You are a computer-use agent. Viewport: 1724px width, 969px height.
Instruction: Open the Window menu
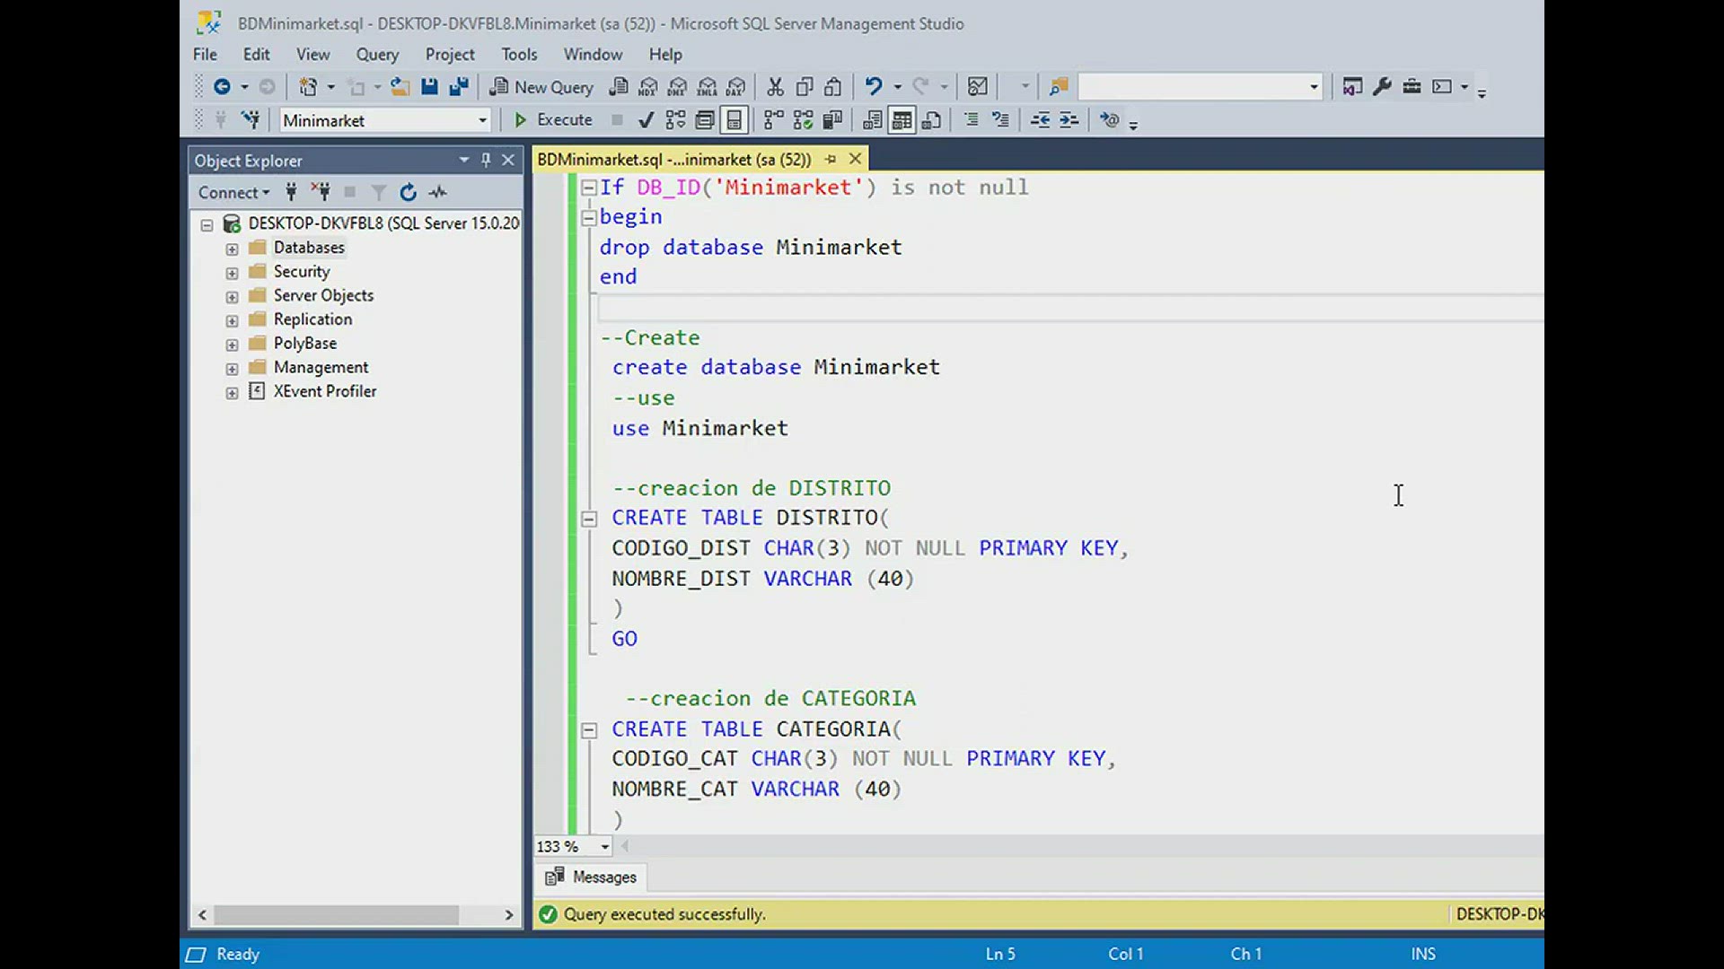[593, 55]
